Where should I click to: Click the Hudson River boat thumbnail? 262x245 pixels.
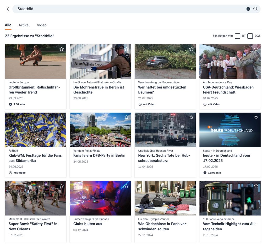[165, 130]
